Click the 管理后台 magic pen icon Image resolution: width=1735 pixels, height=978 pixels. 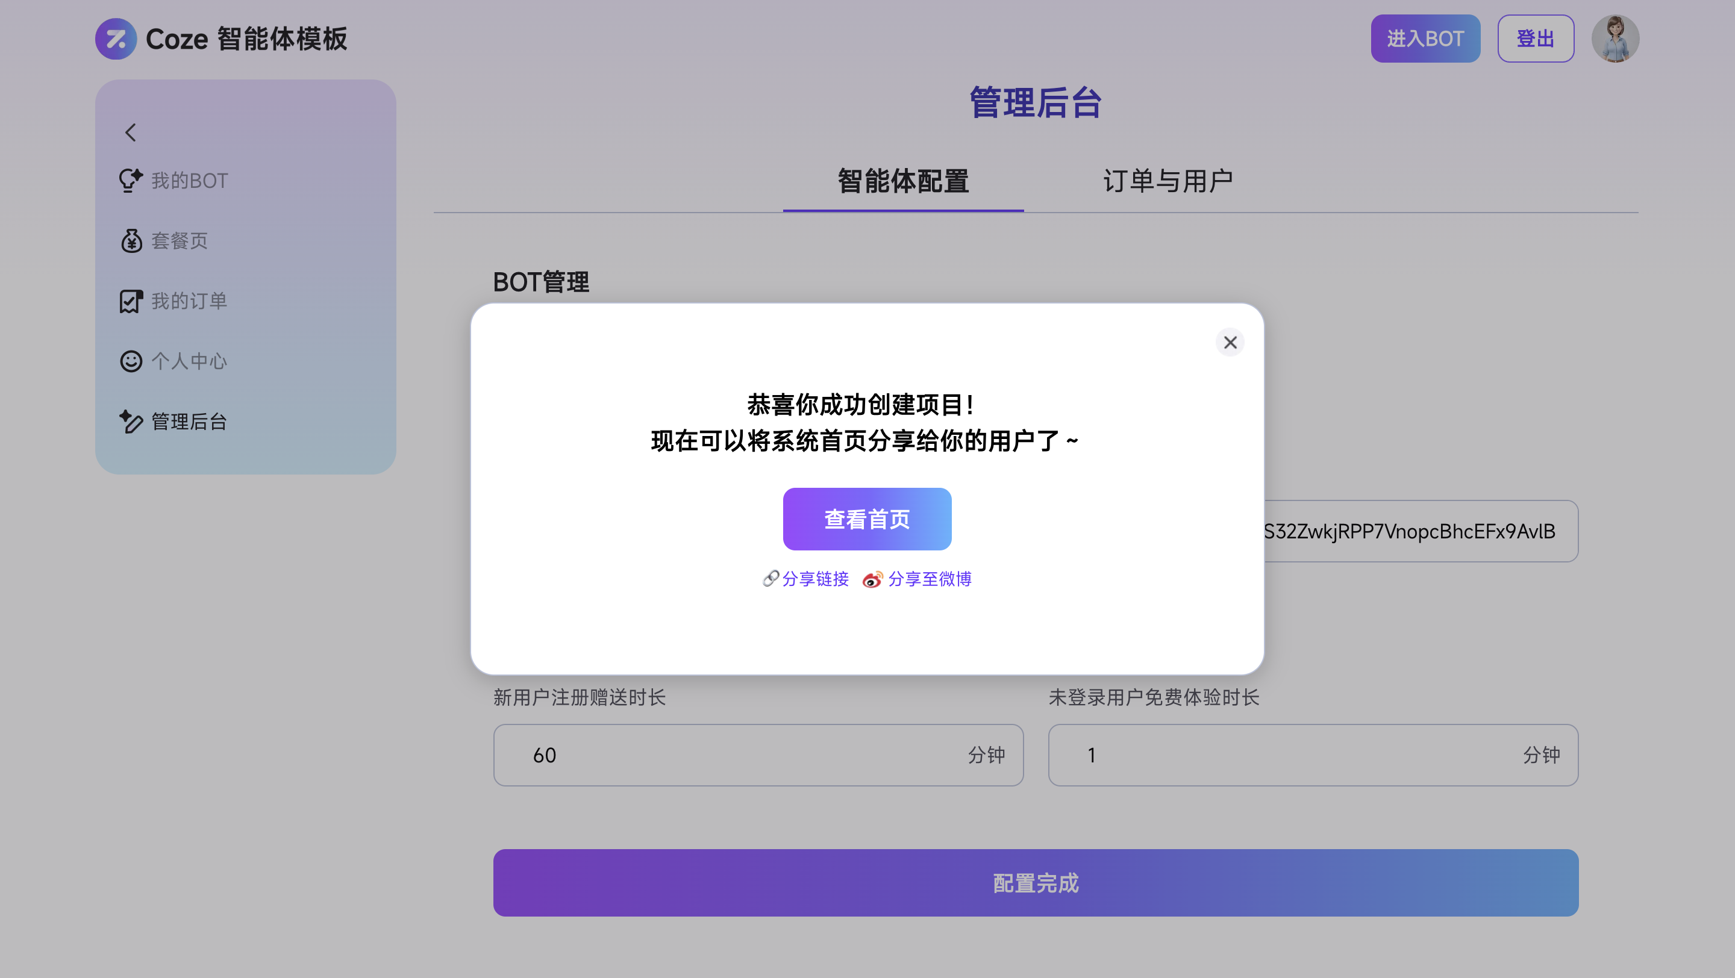click(x=131, y=422)
